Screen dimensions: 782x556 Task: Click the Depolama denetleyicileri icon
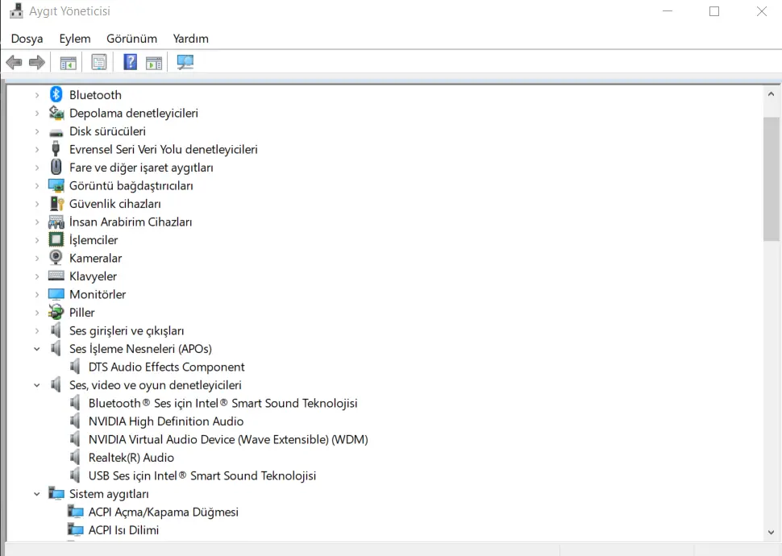click(56, 113)
